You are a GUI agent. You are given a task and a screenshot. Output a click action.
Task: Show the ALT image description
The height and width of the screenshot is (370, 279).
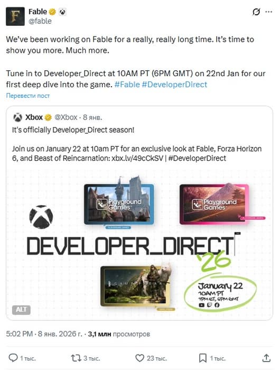(21, 310)
